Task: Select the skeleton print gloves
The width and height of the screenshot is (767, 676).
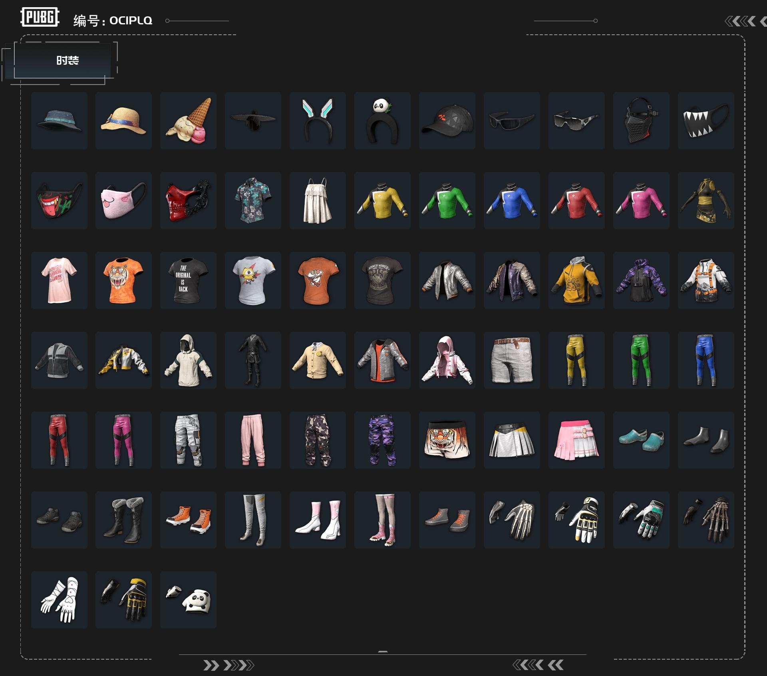Action: pyautogui.click(x=512, y=520)
